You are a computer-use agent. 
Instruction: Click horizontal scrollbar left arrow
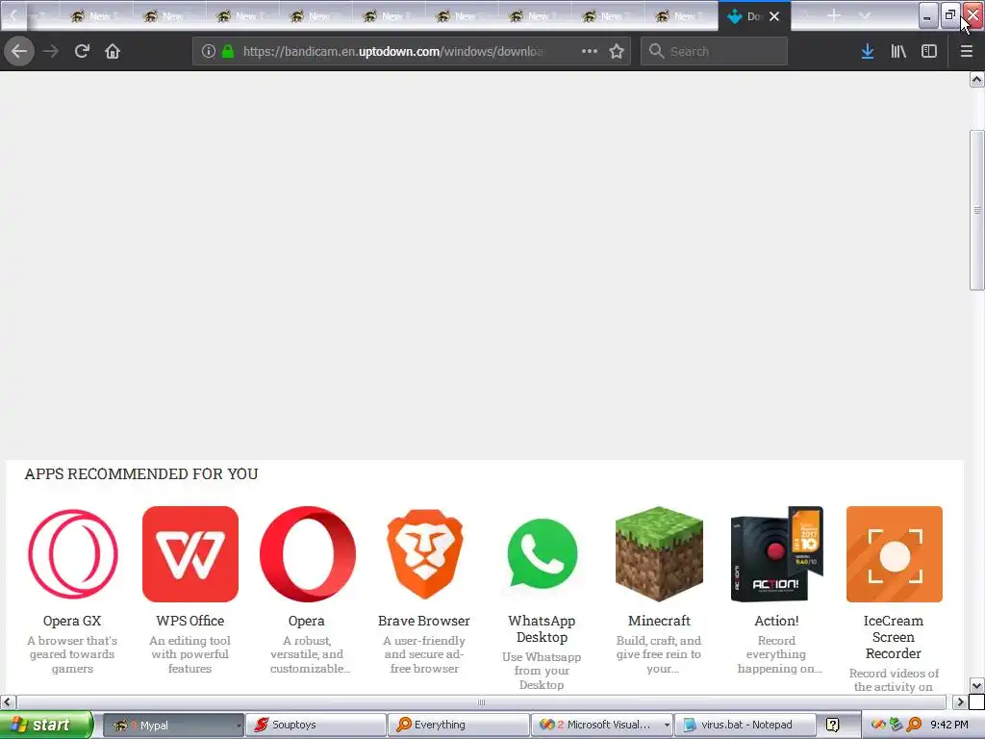(x=7, y=701)
